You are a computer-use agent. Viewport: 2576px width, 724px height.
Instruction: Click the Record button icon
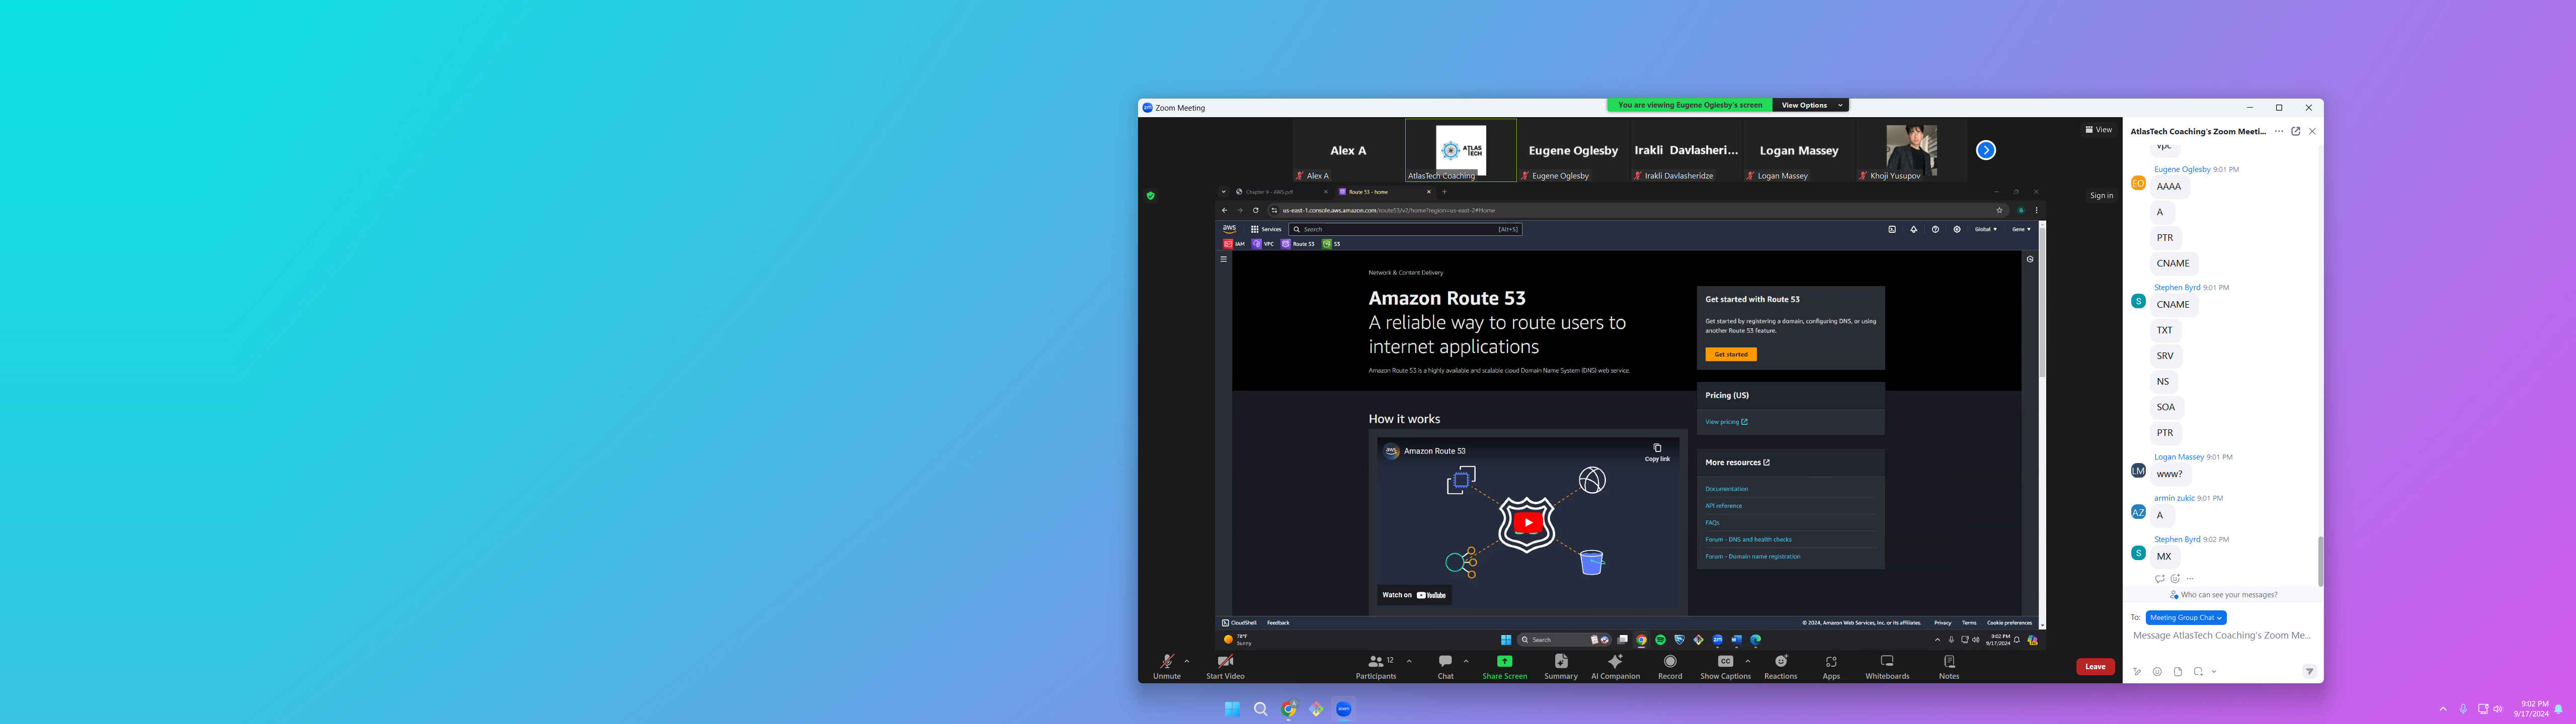[1670, 661]
